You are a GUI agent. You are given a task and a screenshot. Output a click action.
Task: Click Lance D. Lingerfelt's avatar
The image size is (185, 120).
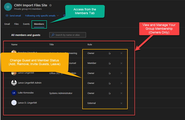14,103
